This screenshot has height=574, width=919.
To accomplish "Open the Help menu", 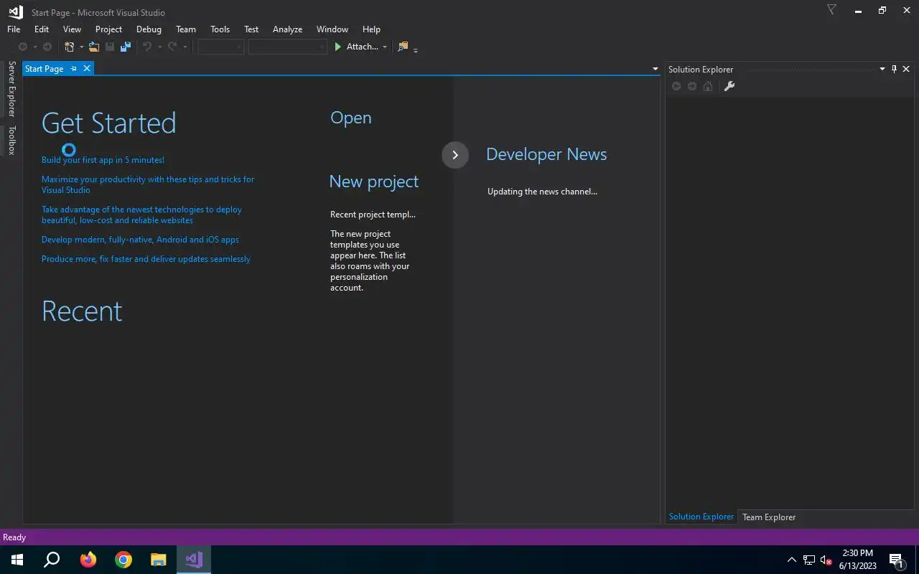I will point(371,29).
